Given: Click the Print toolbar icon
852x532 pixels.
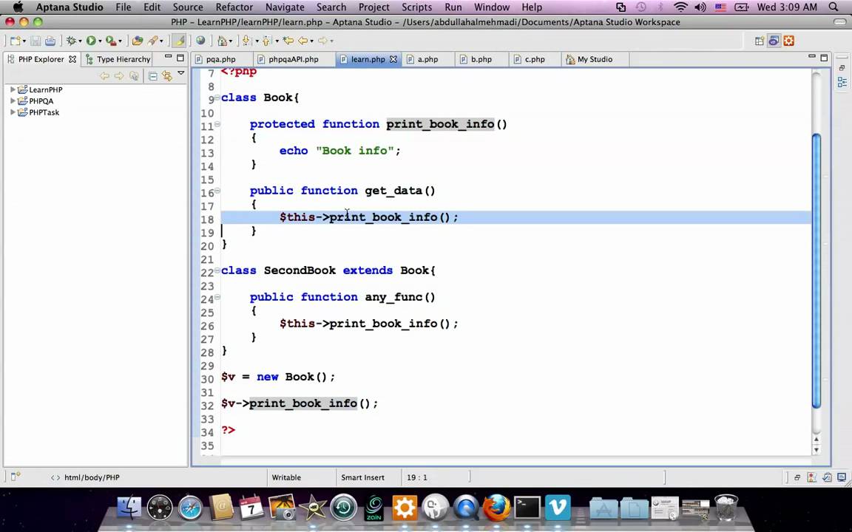Looking at the screenshot, I should (x=50, y=41).
